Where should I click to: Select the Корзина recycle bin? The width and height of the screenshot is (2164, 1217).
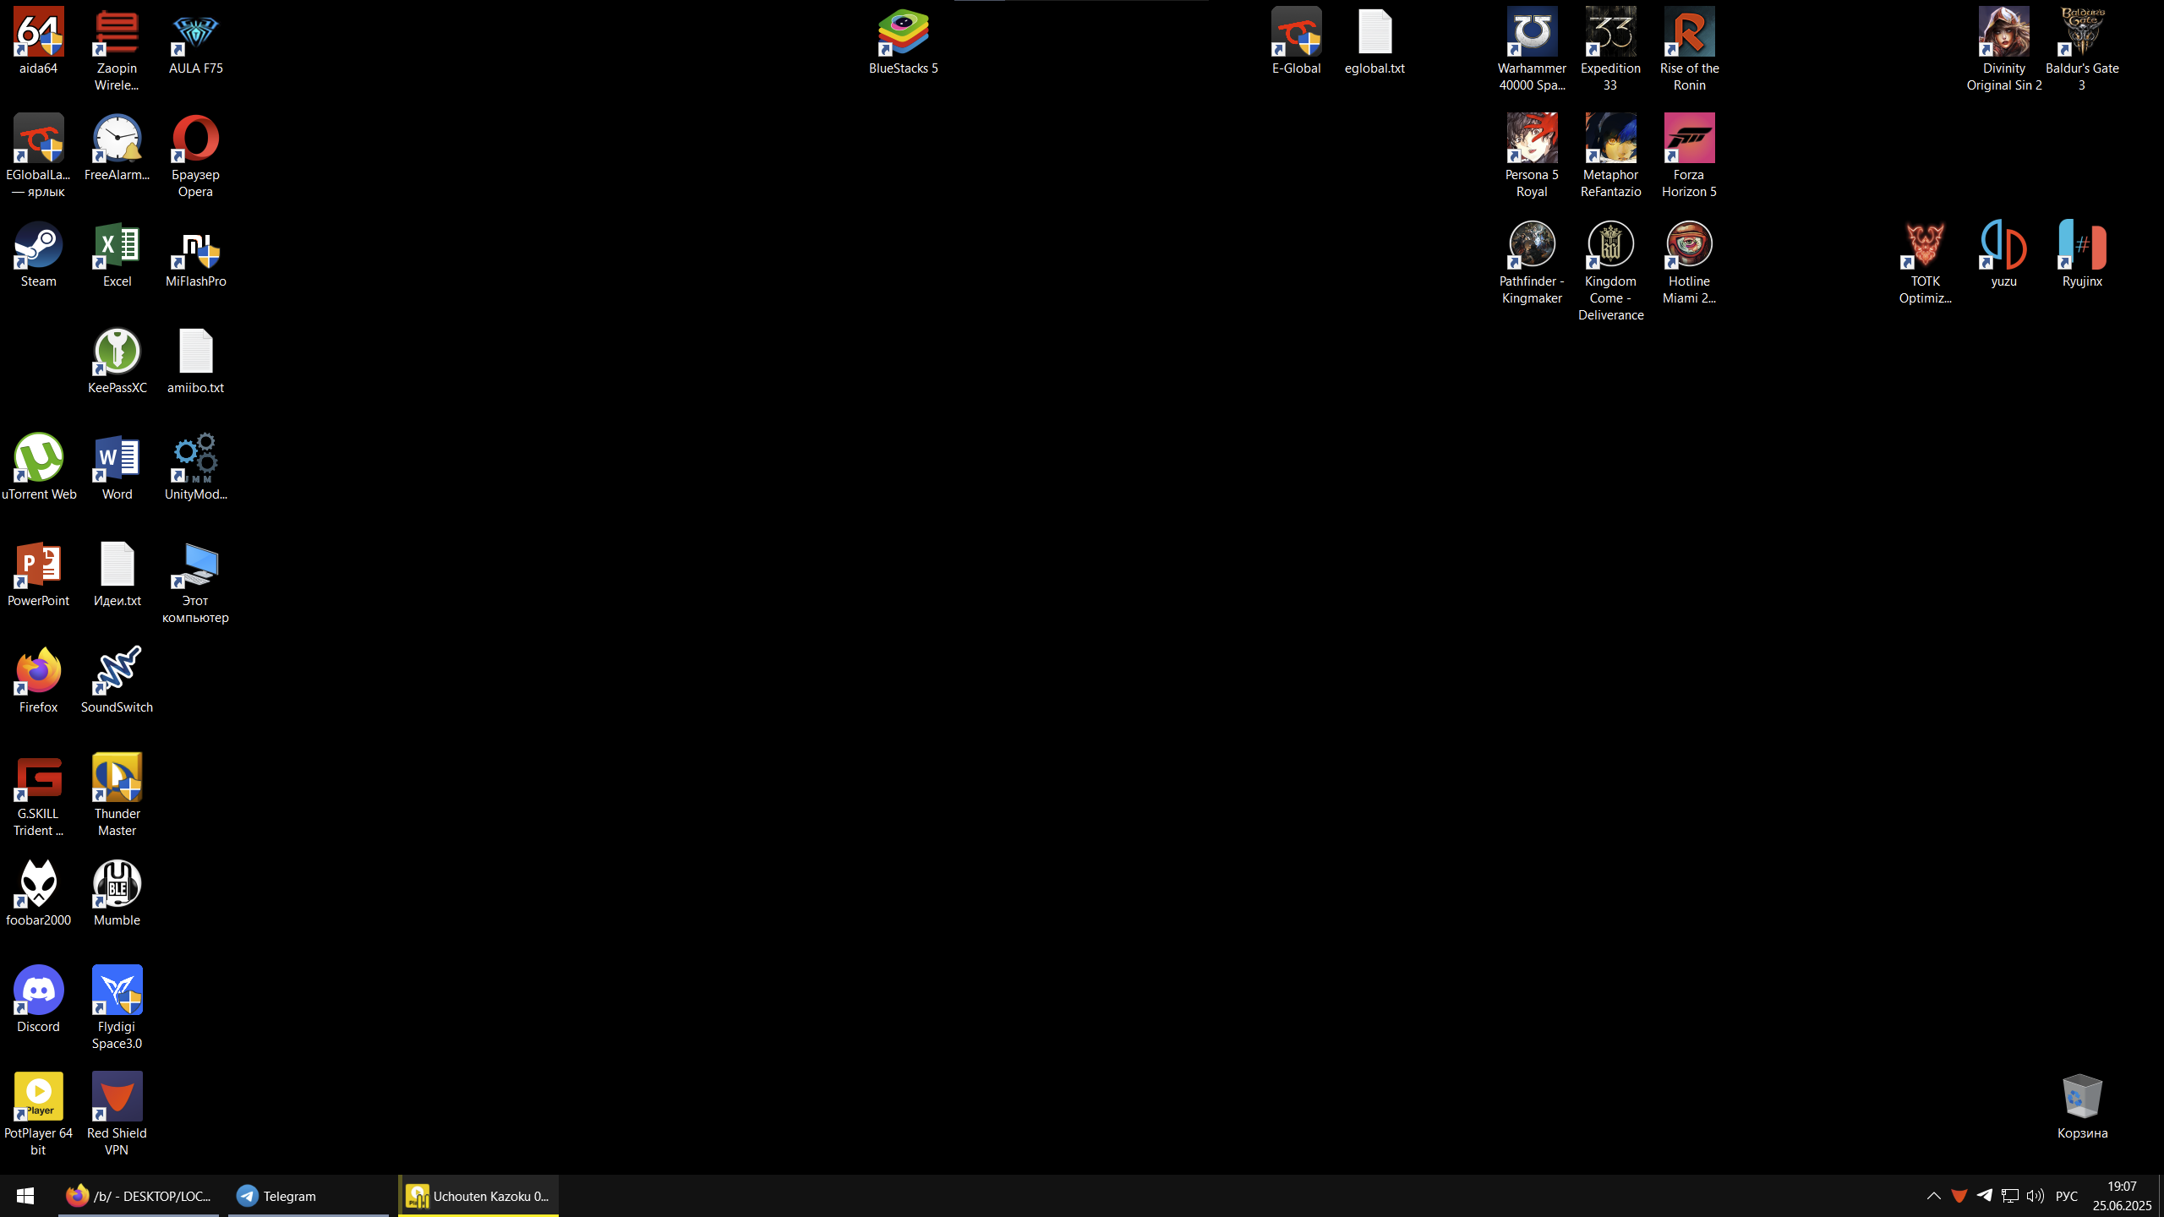[x=2081, y=1098]
